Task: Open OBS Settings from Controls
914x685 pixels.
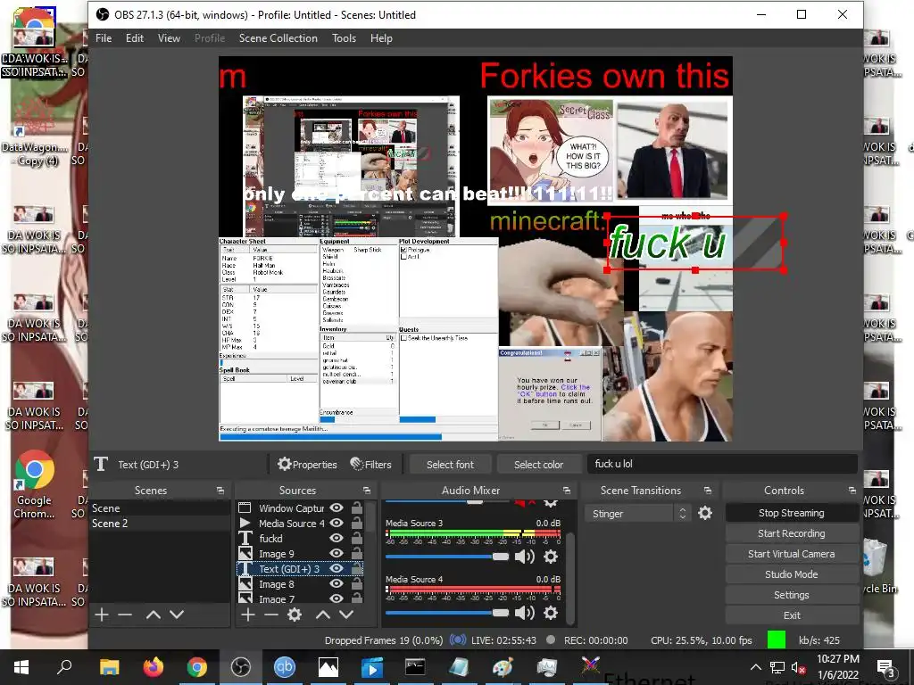Action: coord(791,595)
